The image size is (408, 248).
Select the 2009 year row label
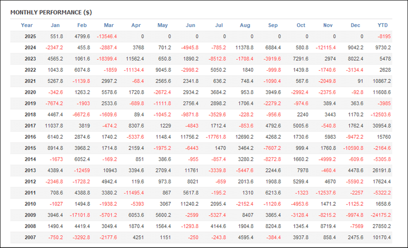(x=30, y=215)
